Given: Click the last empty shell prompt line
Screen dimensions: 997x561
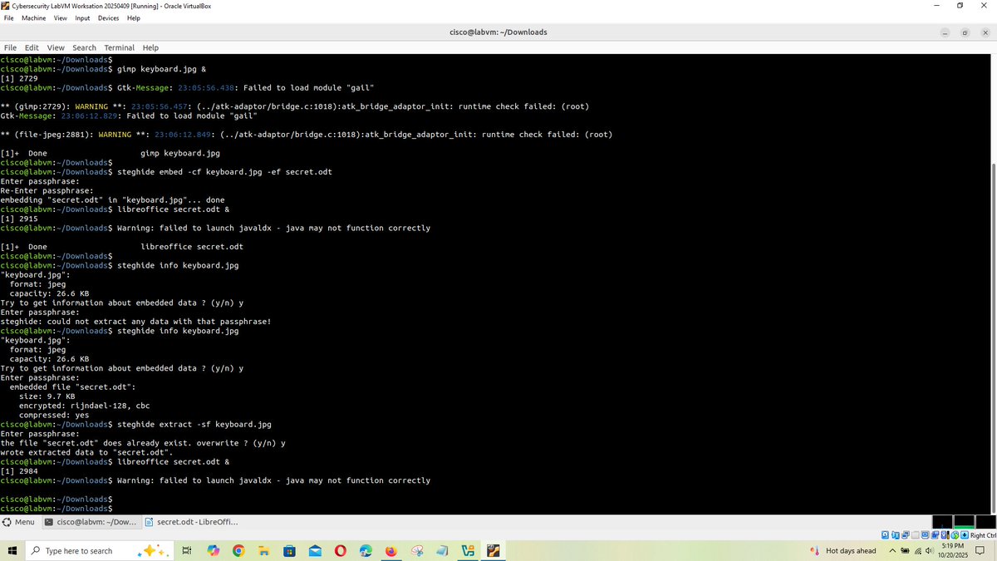Looking at the screenshot, I should tap(56, 508).
